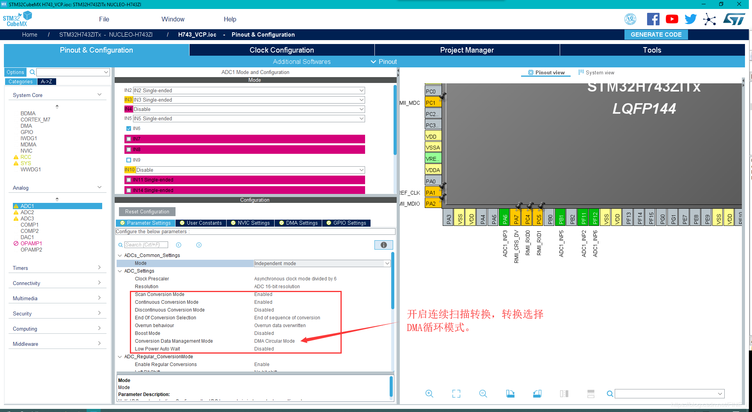Image resolution: width=752 pixels, height=412 pixels.
Task: Click pin PC1 on the chip
Action: pyautogui.click(x=433, y=102)
